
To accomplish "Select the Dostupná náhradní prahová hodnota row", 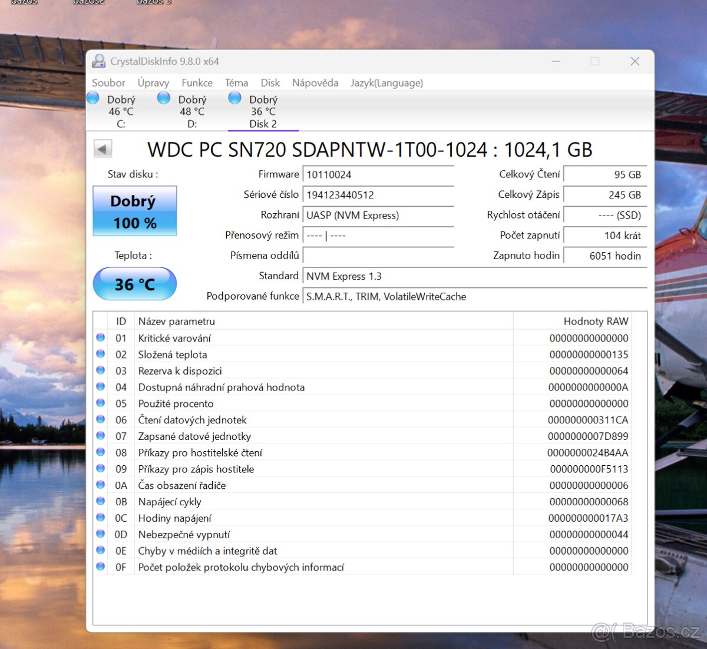I will click(x=362, y=387).
